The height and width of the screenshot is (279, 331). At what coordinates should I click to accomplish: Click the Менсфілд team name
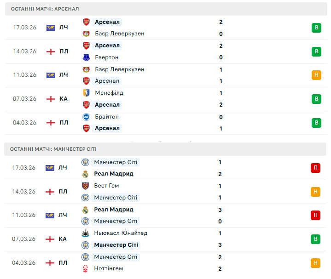pyautogui.click(x=109, y=93)
